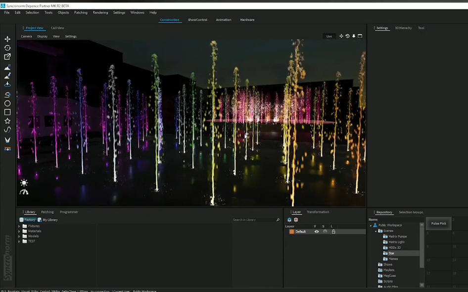Click the speedometer gauge icon in viewport
Image resolution: width=468 pixels, height=292 pixels.
(24, 192)
